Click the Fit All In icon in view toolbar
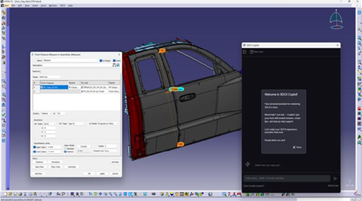Viewport: 362px width, 201px height. pyautogui.click(x=95, y=194)
